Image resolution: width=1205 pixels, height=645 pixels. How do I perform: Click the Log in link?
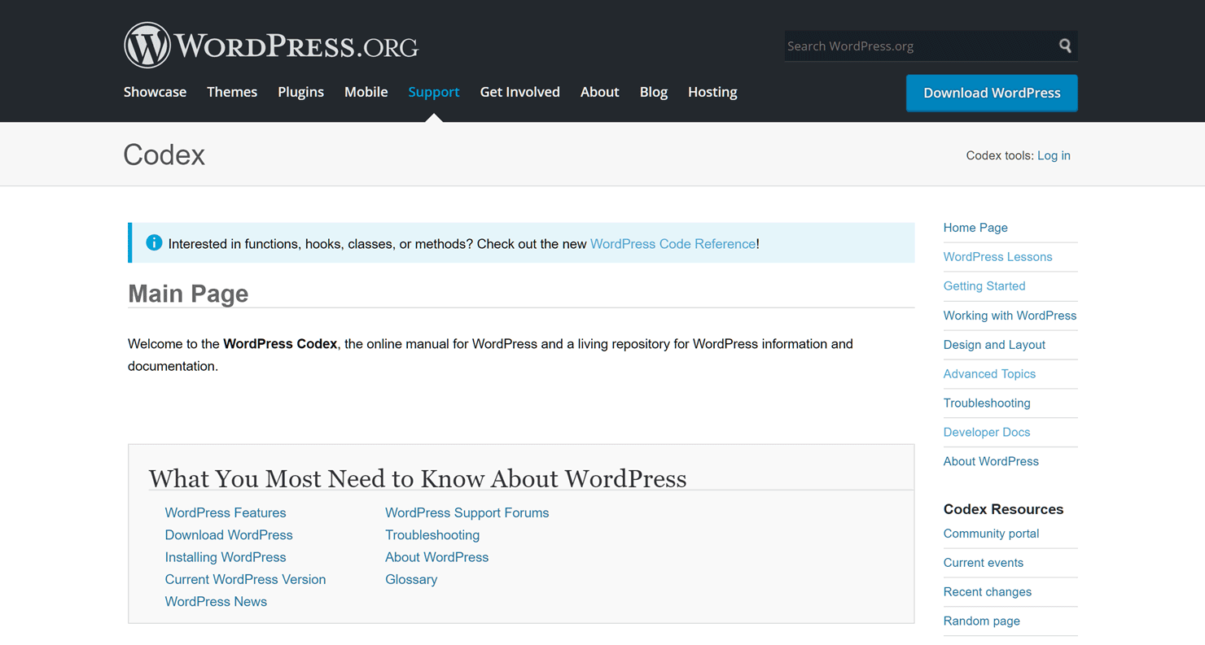tap(1054, 155)
